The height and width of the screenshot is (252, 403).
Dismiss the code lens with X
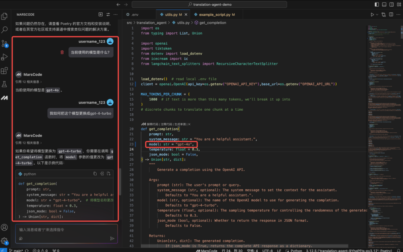(189, 124)
